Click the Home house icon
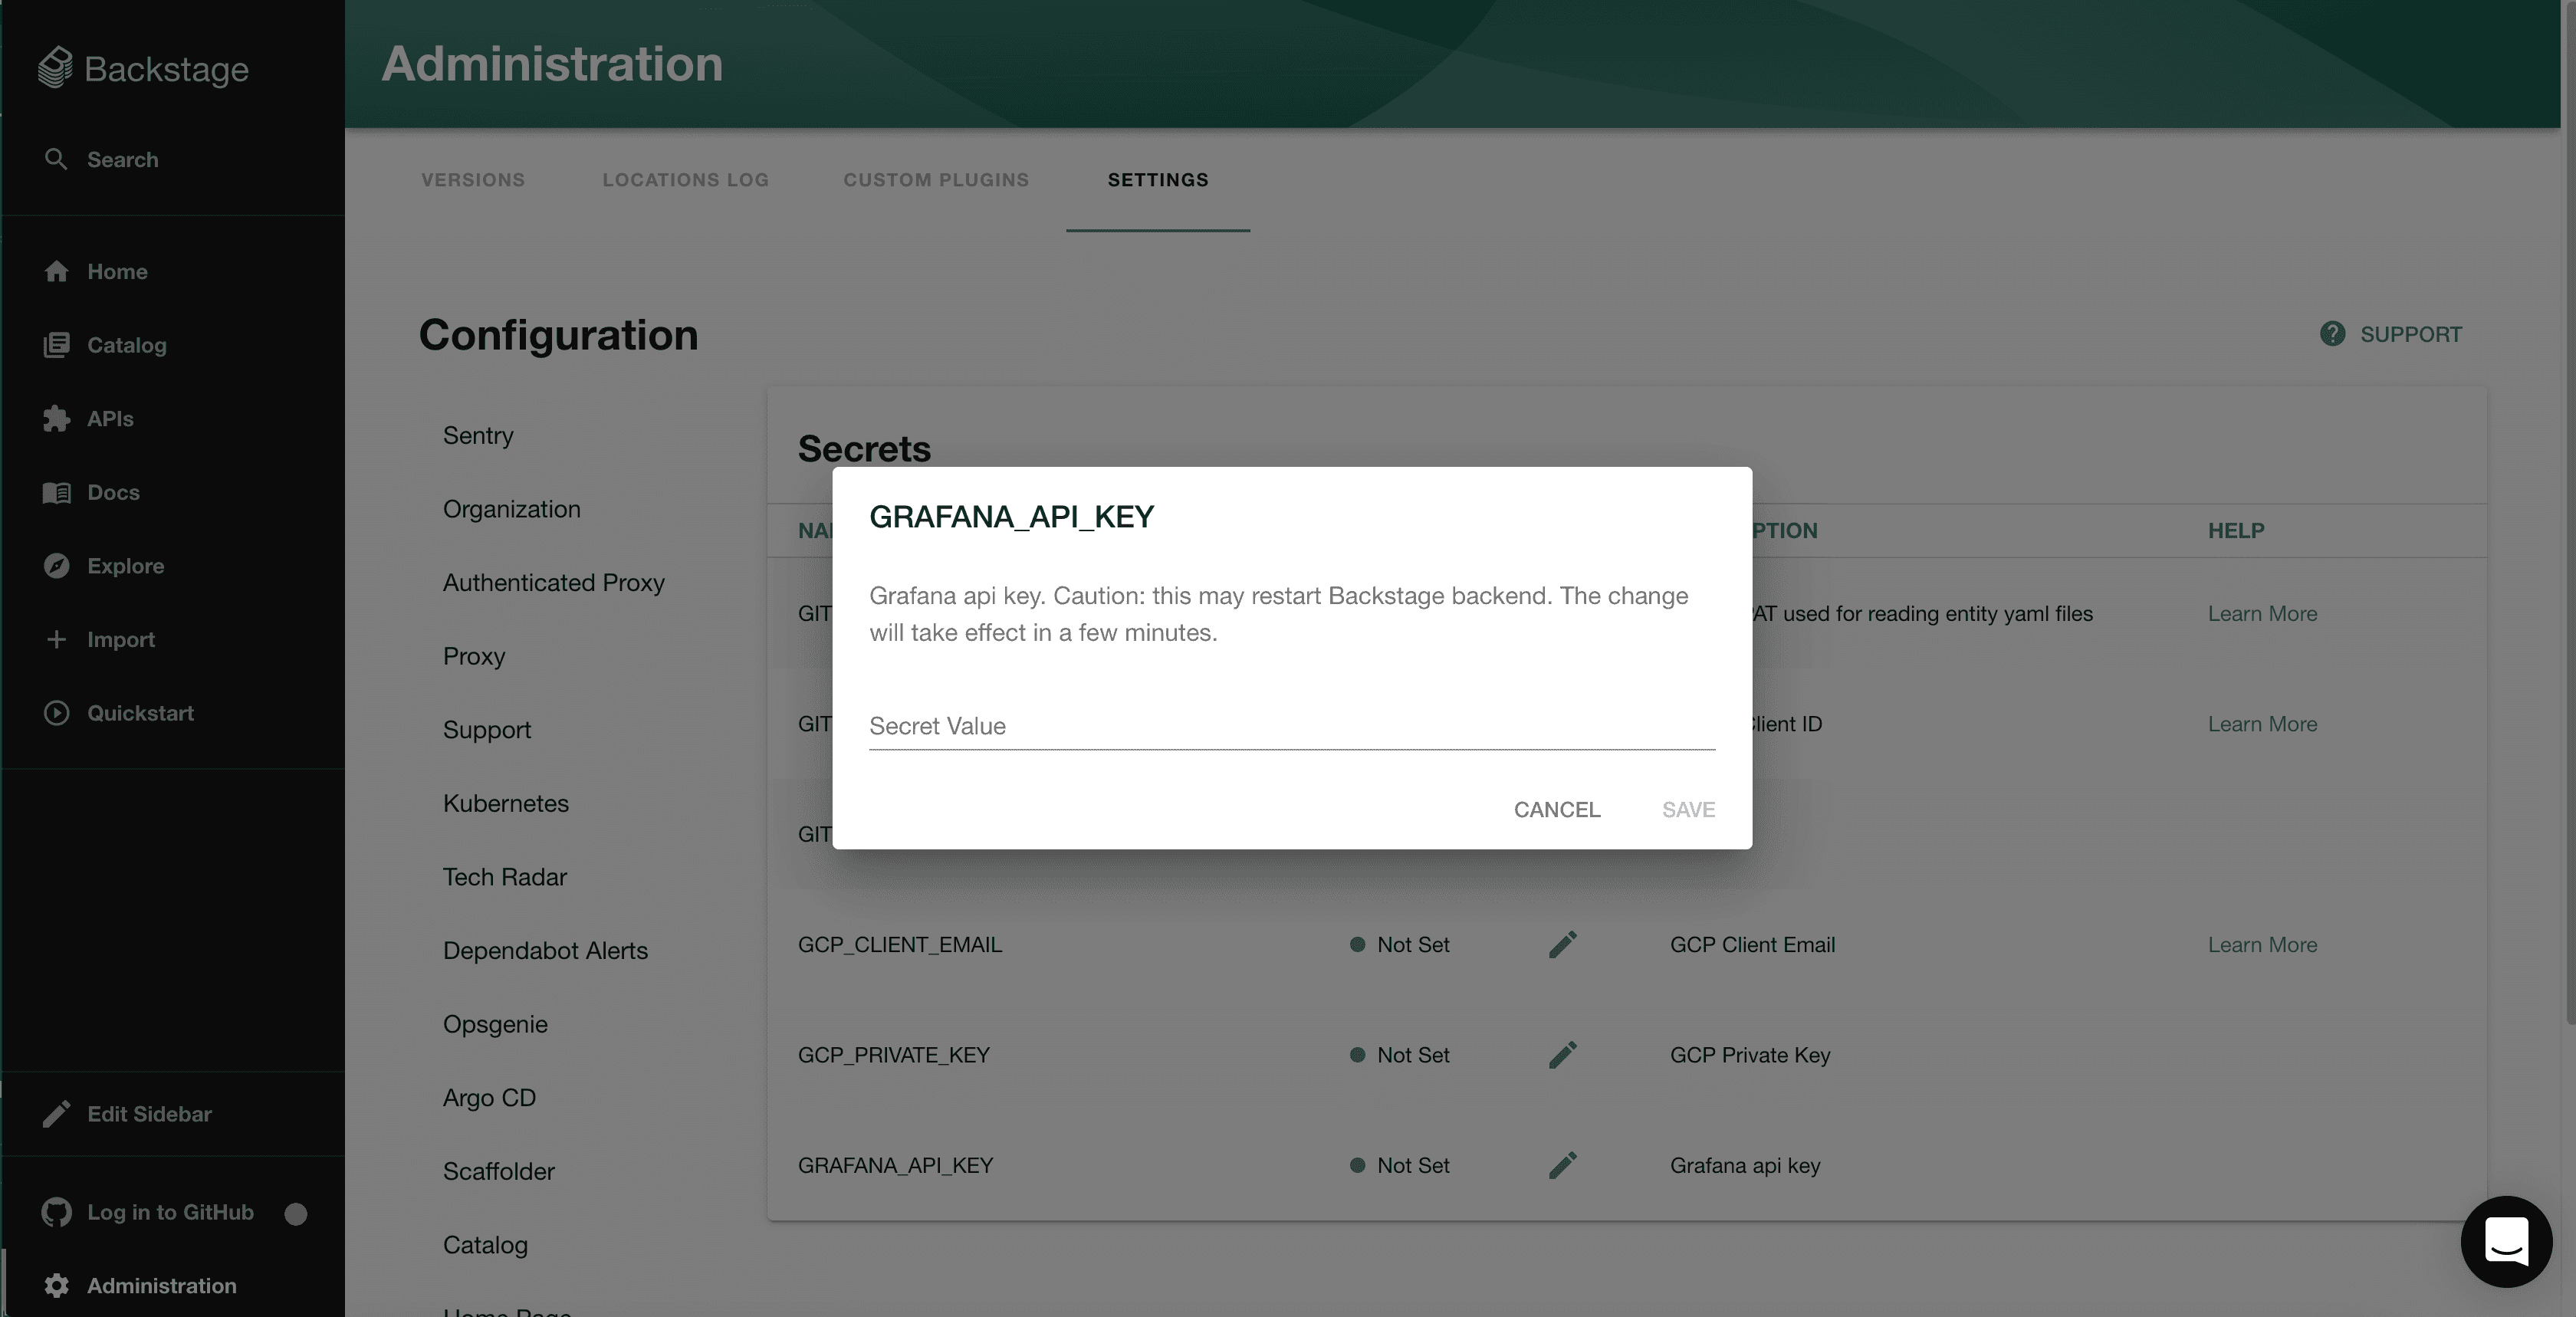Image resolution: width=2576 pixels, height=1317 pixels. [x=56, y=271]
